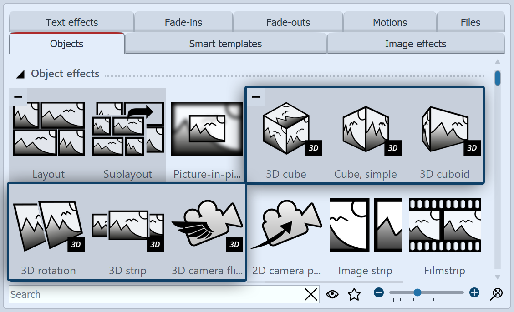Collapse the Object effects section

[20, 74]
